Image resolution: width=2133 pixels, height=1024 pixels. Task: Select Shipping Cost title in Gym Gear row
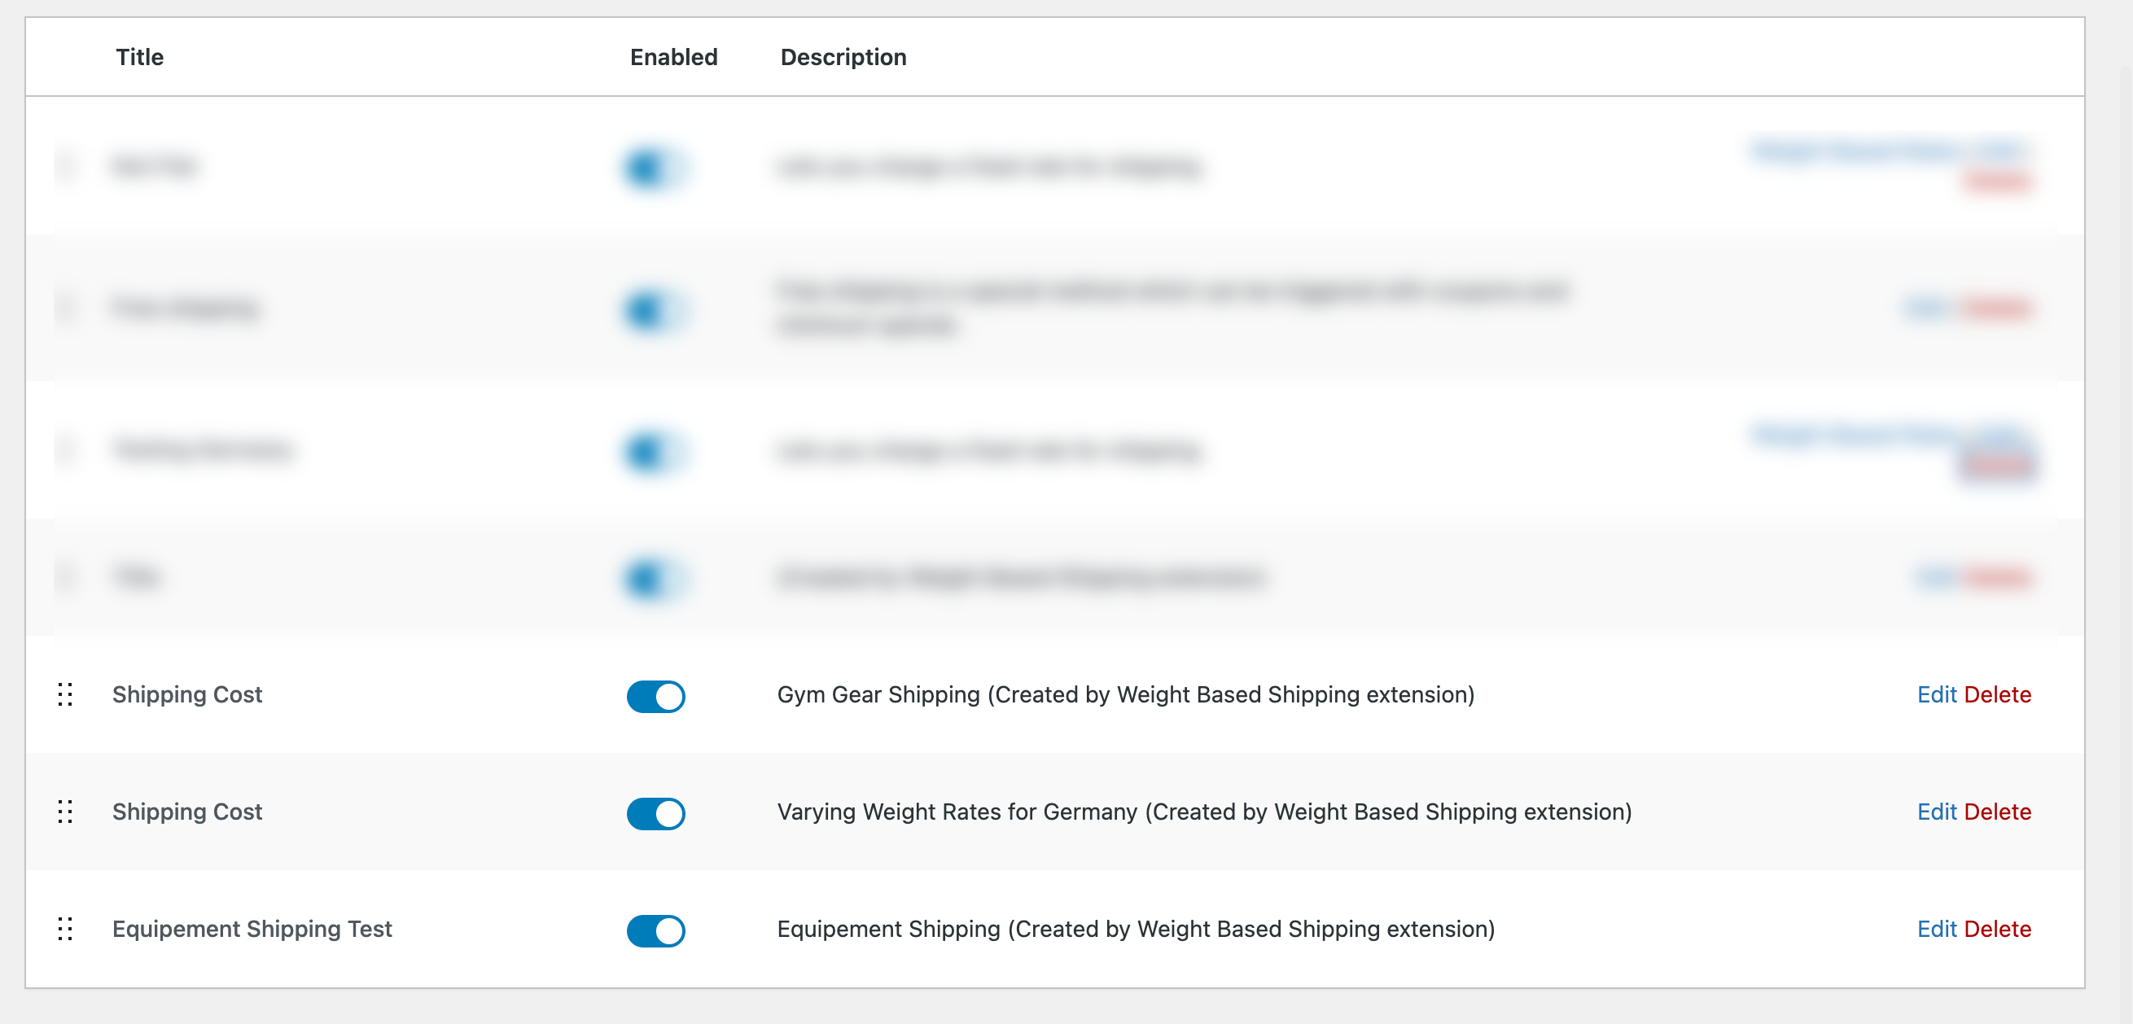tap(187, 694)
